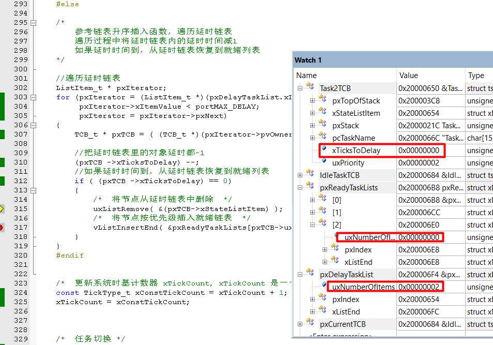
Task: Expand the pcTaskName member
Action: pos(312,138)
